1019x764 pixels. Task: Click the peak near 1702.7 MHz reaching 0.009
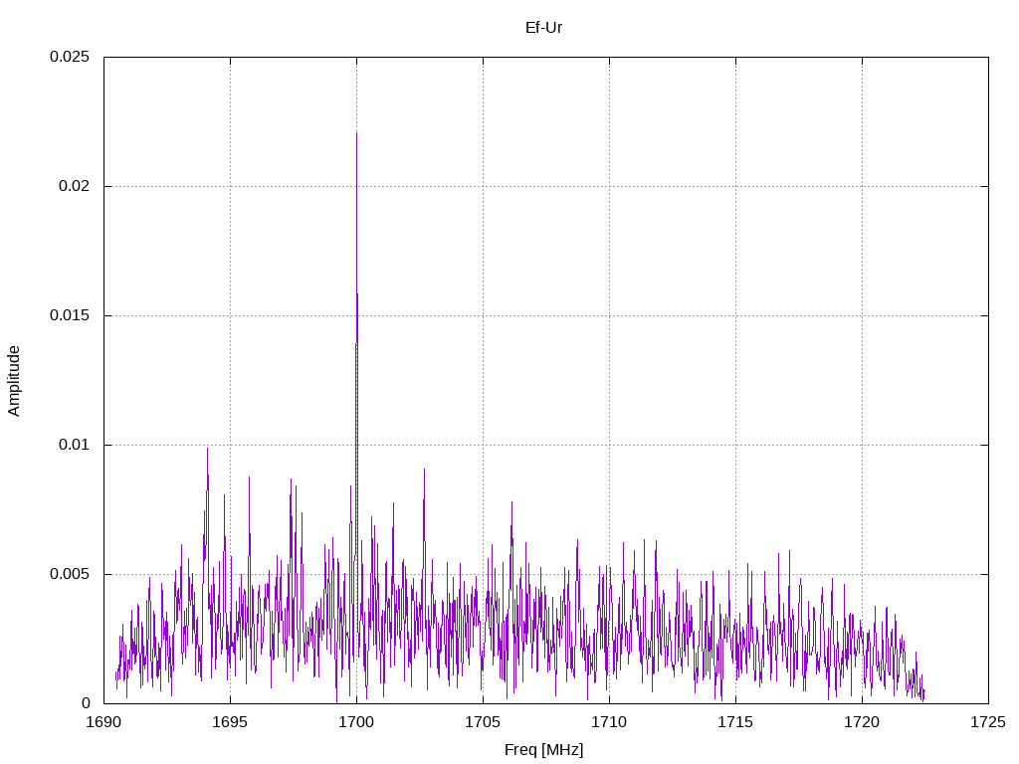pyautogui.click(x=424, y=470)
